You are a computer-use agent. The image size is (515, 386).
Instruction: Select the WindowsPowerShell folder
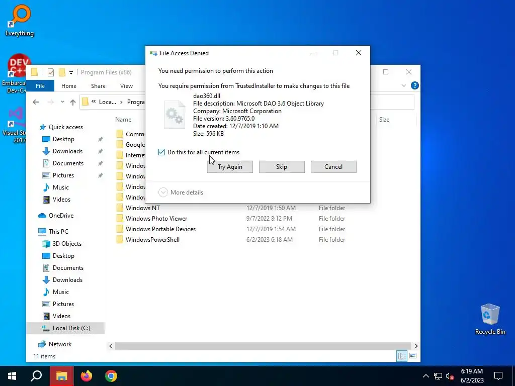pyautogui.click(x=152, y=240)
